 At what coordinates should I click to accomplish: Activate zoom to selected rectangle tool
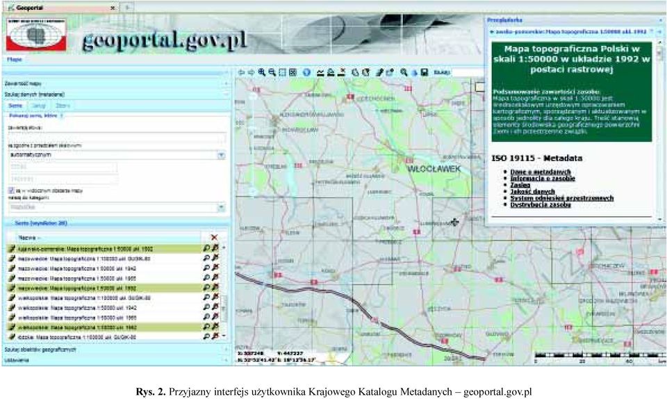[282, 72]
